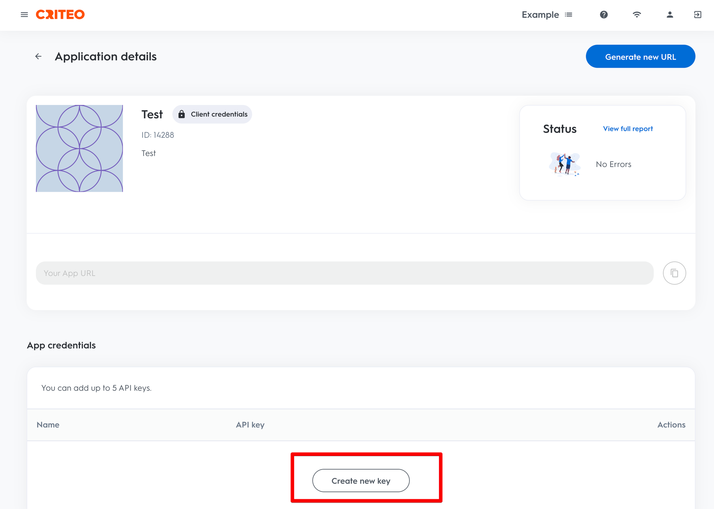This screenshot has width=714, height=509.
Task: Click into the Your App URL field
Action: [344, 273]
